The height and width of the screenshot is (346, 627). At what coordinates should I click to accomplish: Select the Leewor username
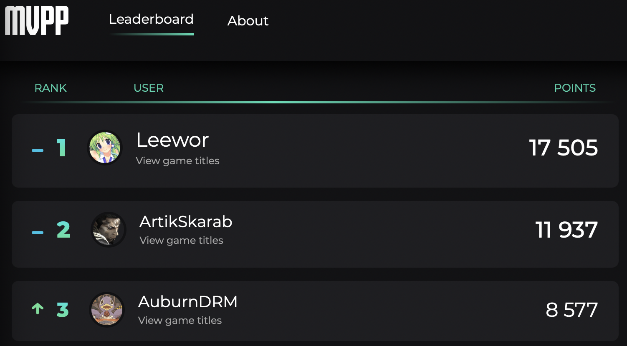coord(172,140)
